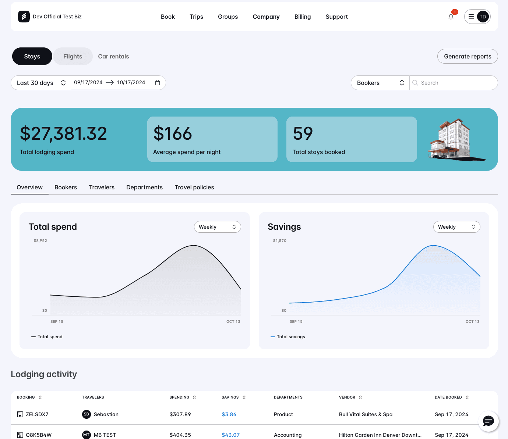Switch to Car rentals view

[x=113, y=56]
